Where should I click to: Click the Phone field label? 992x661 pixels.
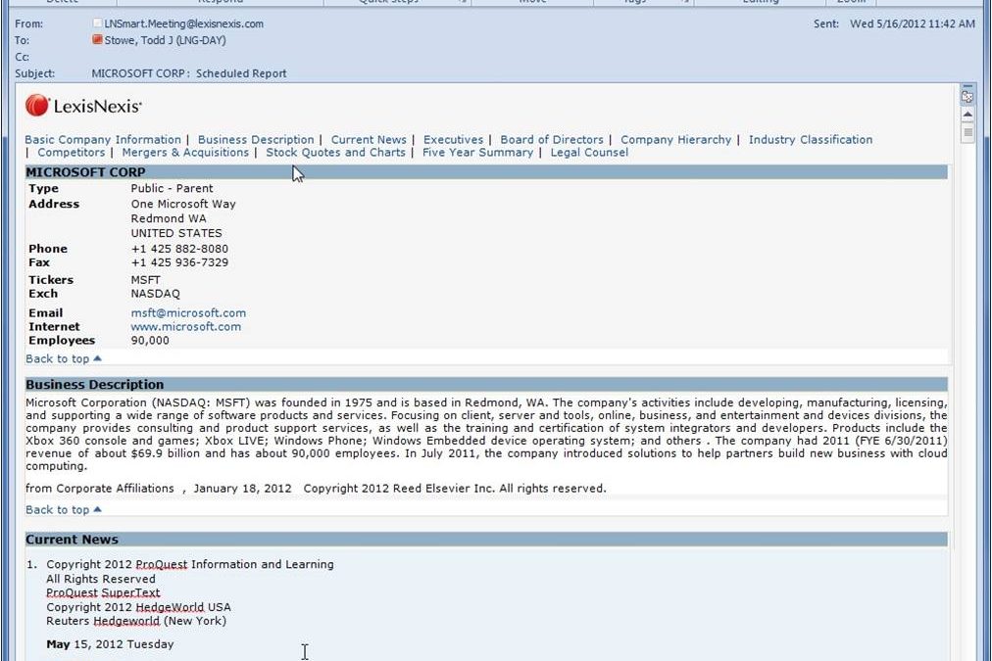click(48, 249)
